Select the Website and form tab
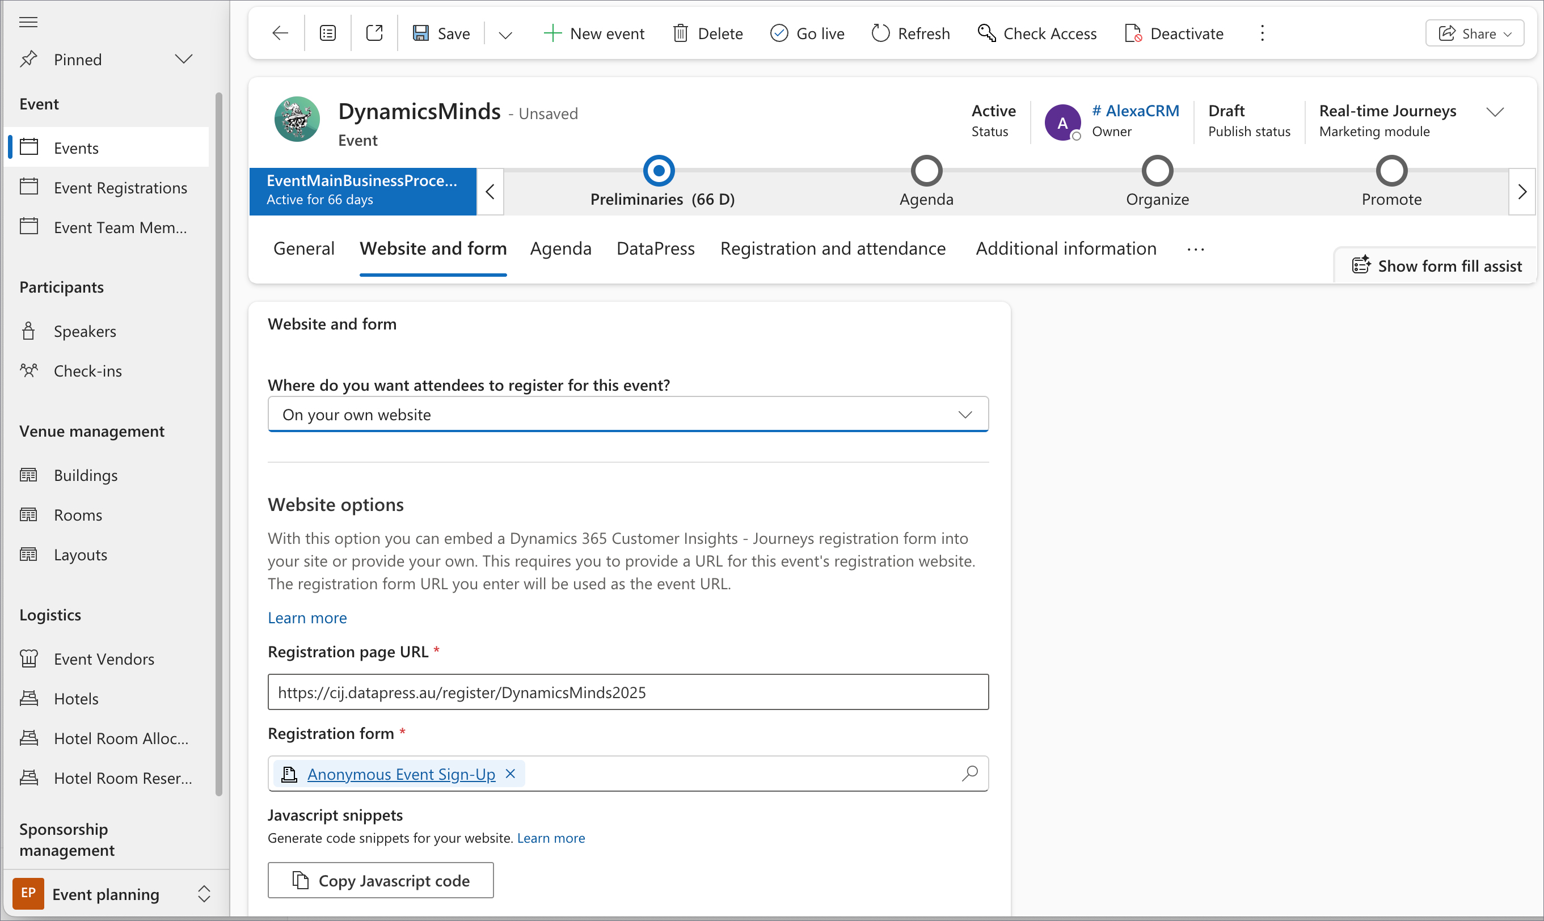 click(x=433, y=248)
